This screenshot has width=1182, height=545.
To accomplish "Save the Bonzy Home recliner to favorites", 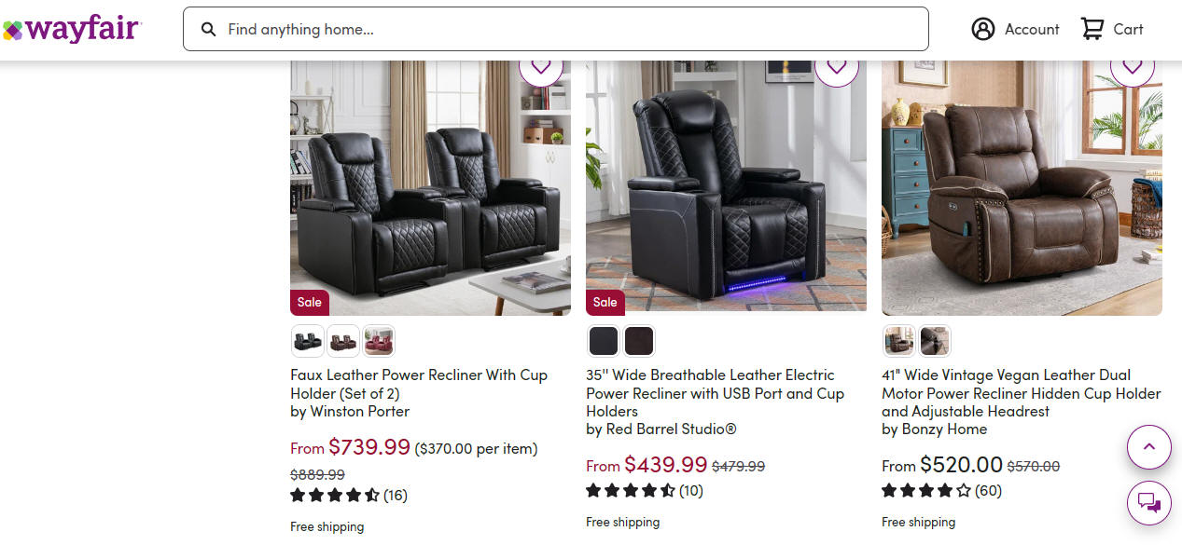I will (x=1133, y=65).
